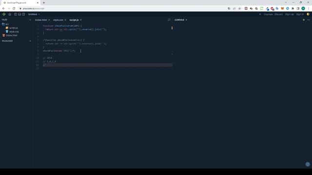This screenshot has height=175, width=312.
Task: Click the PlayCode logo icon
Action: (x=4, y=14)
